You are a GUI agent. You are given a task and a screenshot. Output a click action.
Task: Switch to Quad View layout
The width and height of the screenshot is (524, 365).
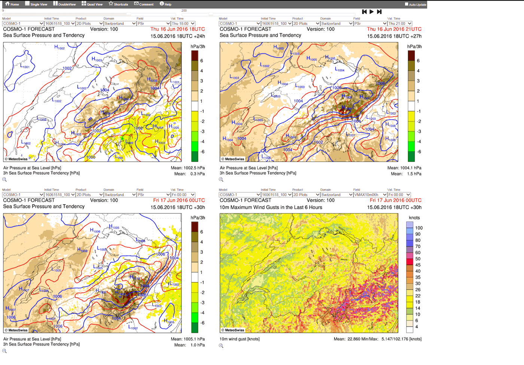click(x=92, y=4)
